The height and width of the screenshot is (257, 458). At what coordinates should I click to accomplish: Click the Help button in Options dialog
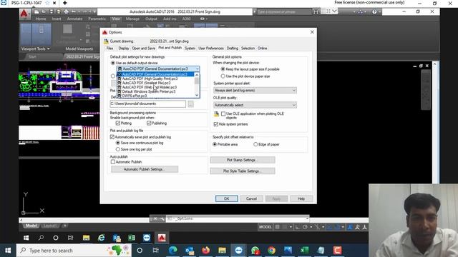click(301, 198)
